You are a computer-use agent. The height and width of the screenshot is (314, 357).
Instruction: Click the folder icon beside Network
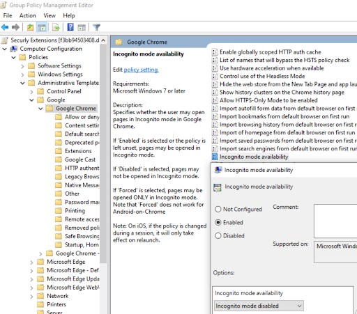40,296
